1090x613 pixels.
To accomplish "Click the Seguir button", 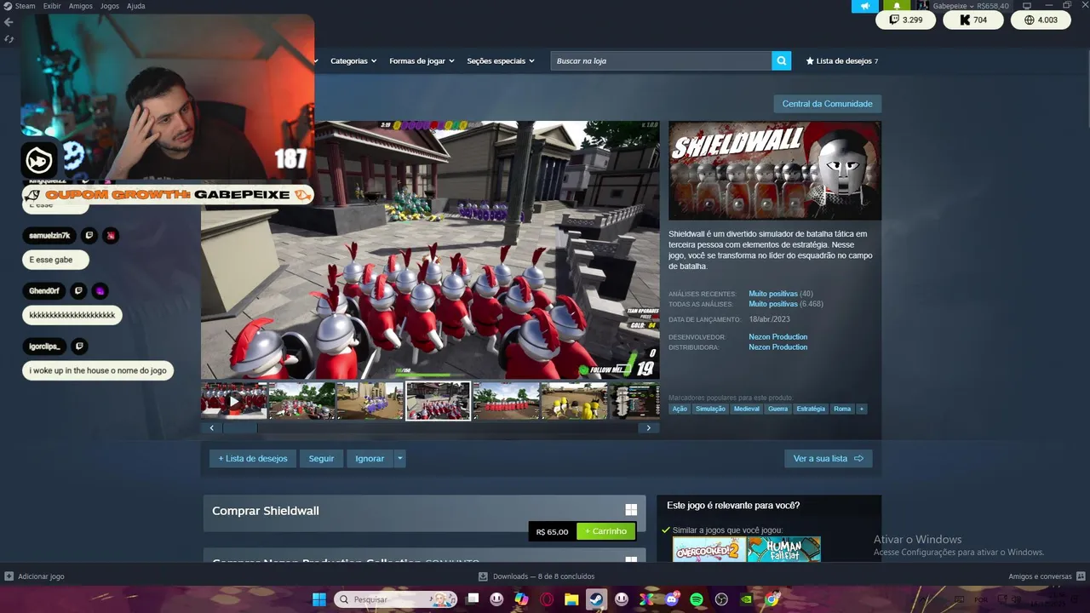I will 321,458.
